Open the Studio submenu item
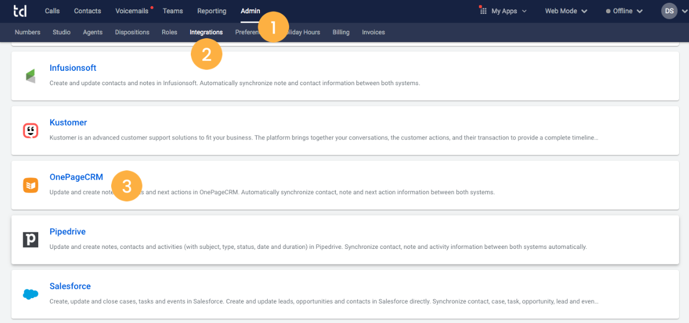This screenshot has height=323, width=689. (x=61, y=32)
